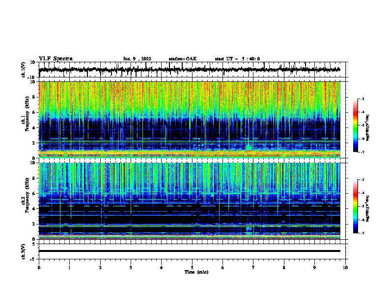Image resolution: width=389 pixels, height=300 pixels.
Task: Click the "station=GAK" header label
Action: pyautogui.click(x=183, y=59)
